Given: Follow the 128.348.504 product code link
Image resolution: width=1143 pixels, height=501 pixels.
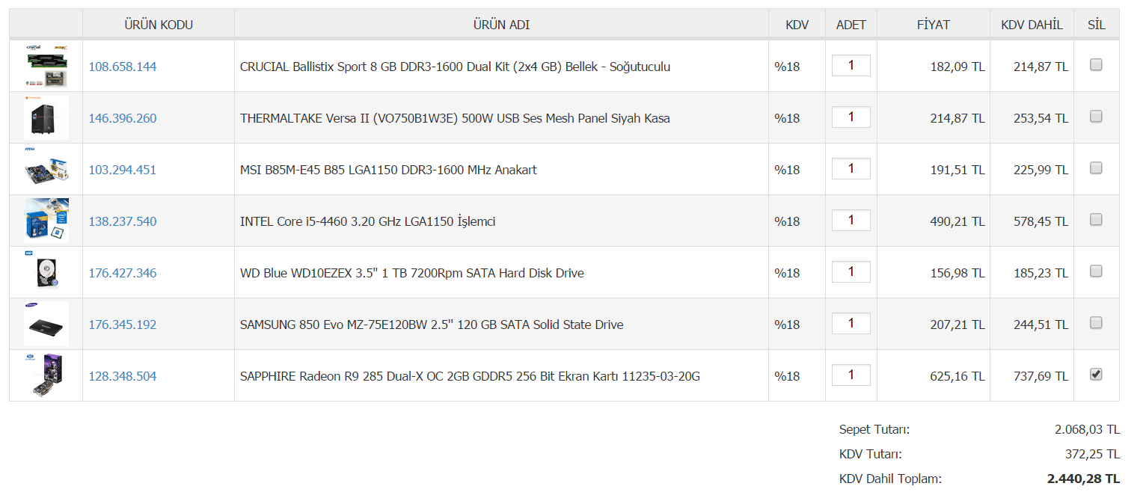Looking at the screenshot, I should coord(123,376).
